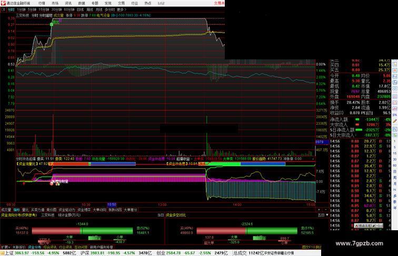Open the 行情 menu
The width and height of the screenshot is (398, 256).
[x=42, y=3]
